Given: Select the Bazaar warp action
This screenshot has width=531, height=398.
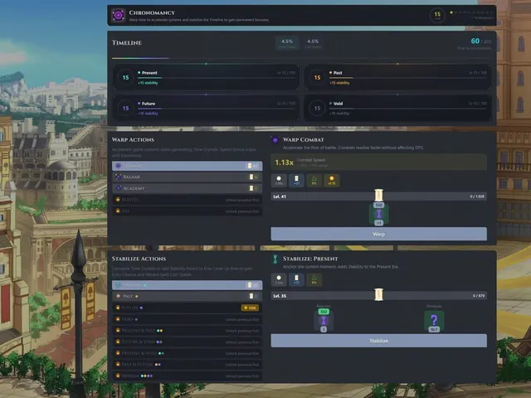Looking at the screenshot, I should point(188,177).
